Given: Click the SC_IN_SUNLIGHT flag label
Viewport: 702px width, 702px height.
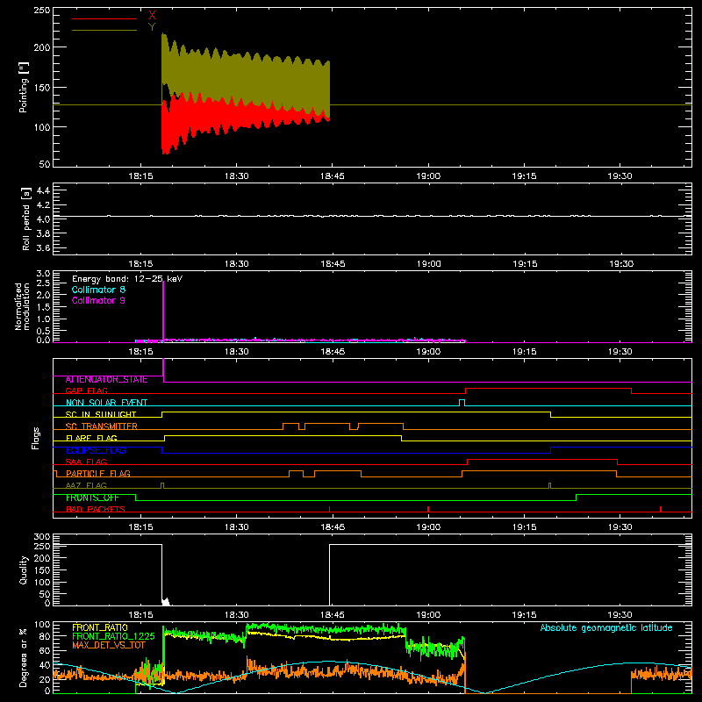Looking at the screenshot, I should tap(101, 414).
